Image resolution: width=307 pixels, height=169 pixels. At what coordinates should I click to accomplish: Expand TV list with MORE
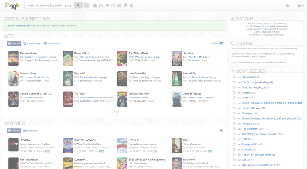(115, 112)
